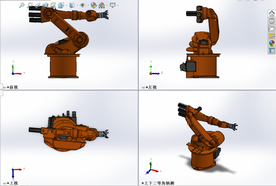Click the coordinate triad in dimetric view
276x186 pixels.
153,167
